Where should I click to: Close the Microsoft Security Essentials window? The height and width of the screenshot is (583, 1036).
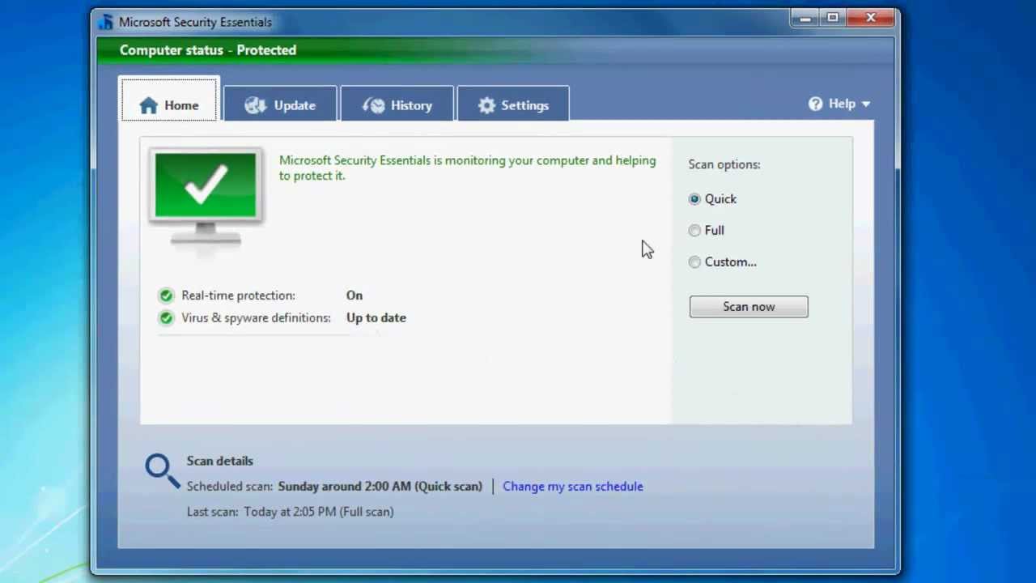871,17
